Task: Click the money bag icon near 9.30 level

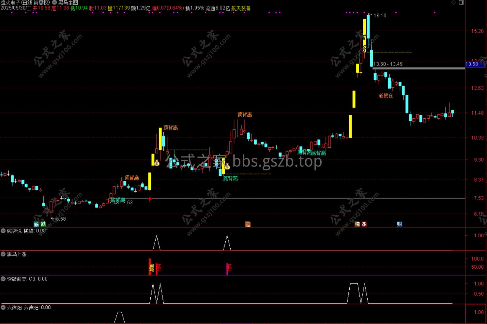Action: click(x=157, y=163)
